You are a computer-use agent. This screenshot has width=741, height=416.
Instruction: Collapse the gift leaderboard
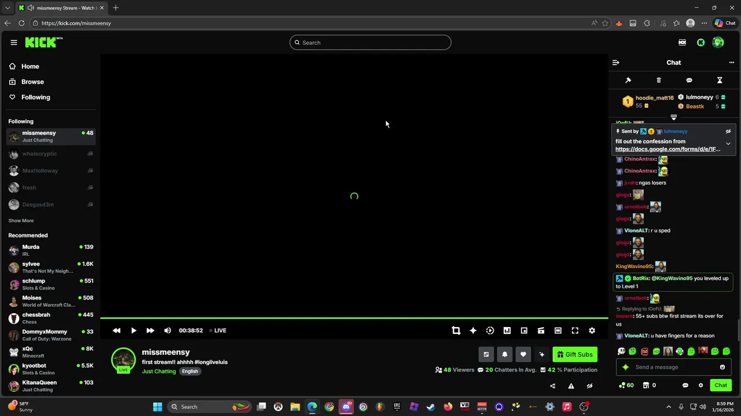674,117
